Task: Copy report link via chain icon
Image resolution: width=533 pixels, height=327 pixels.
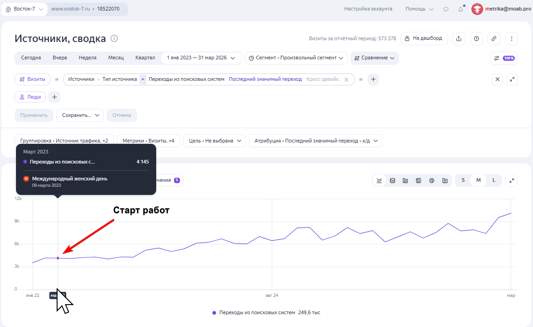Action: coord(494,39)
